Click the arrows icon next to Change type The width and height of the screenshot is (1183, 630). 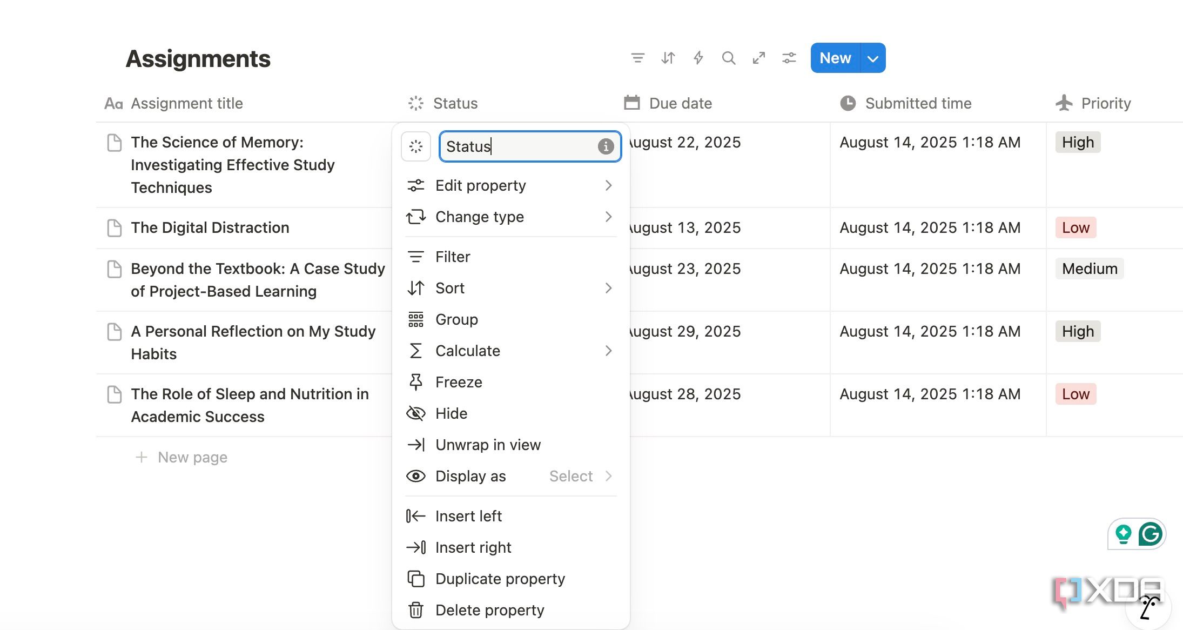pyautogui.click(x=415, y=217)
